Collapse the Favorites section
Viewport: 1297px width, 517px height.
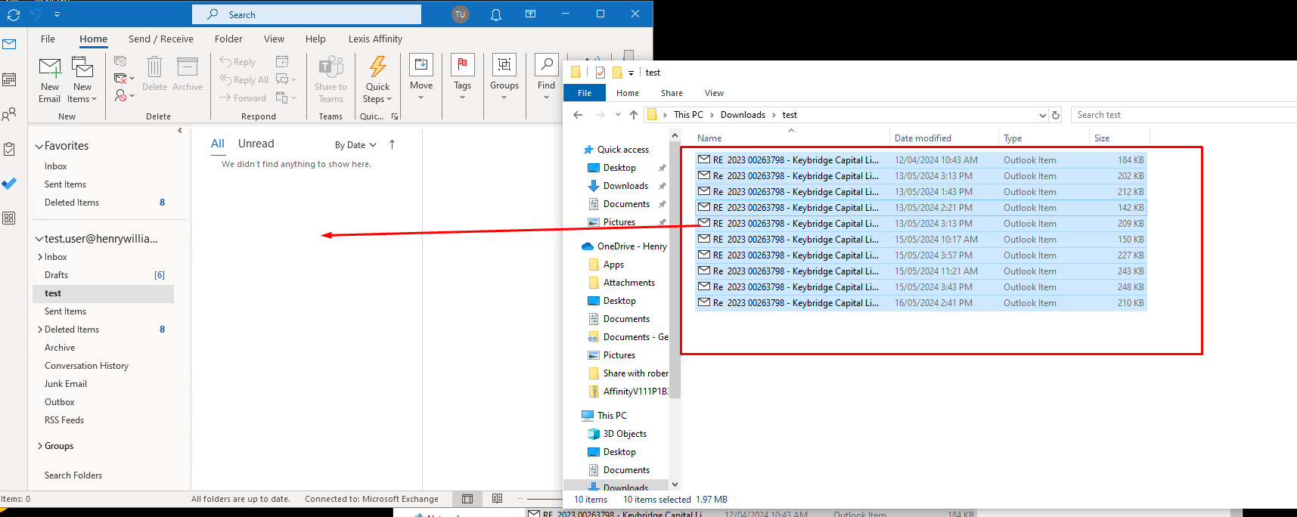[39, 147]
